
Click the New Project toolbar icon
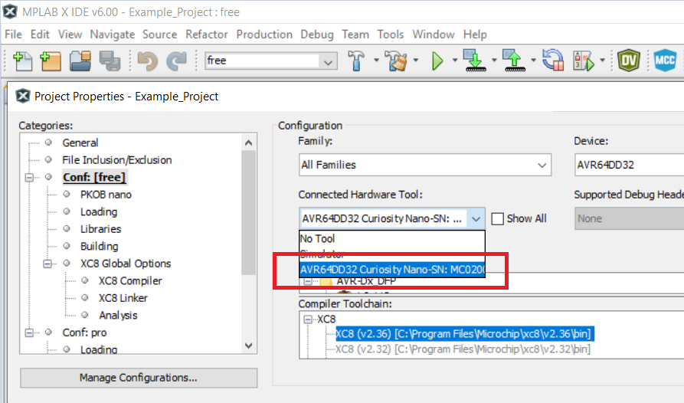pyautogui.click(x=50, y=61)
